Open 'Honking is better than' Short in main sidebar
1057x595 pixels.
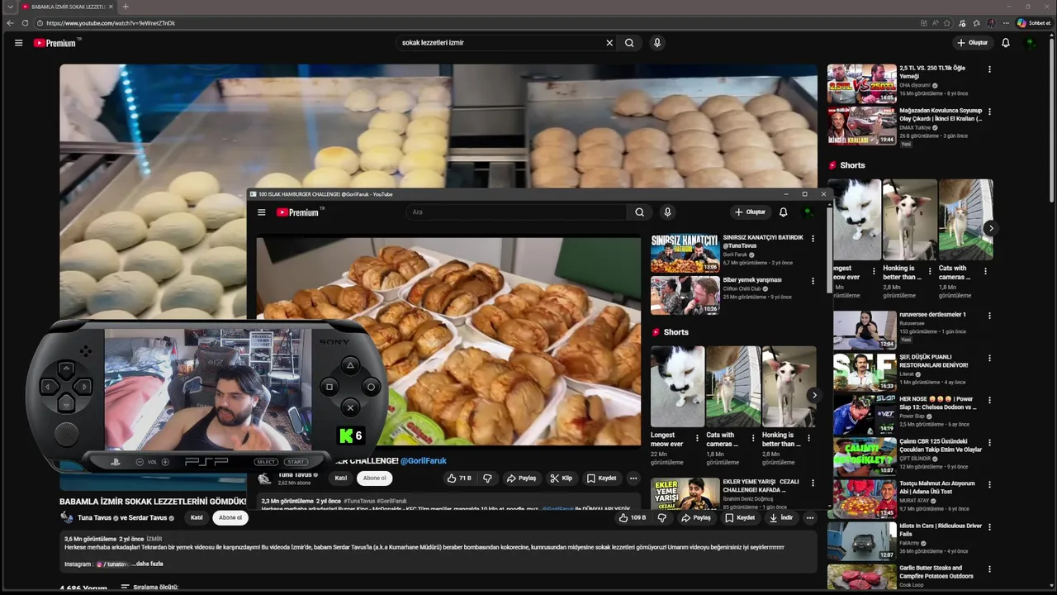click(910, 220)
